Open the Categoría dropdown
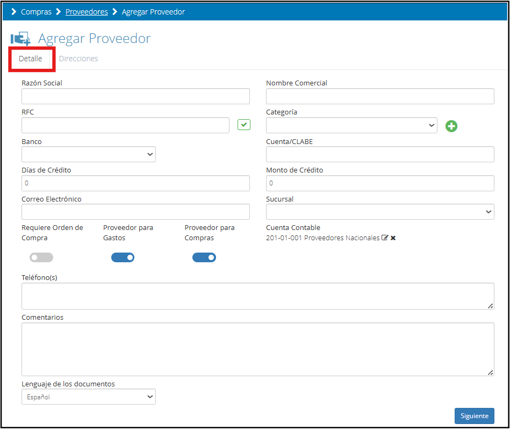This screenshot has width=510, height=431. point(351,125)
